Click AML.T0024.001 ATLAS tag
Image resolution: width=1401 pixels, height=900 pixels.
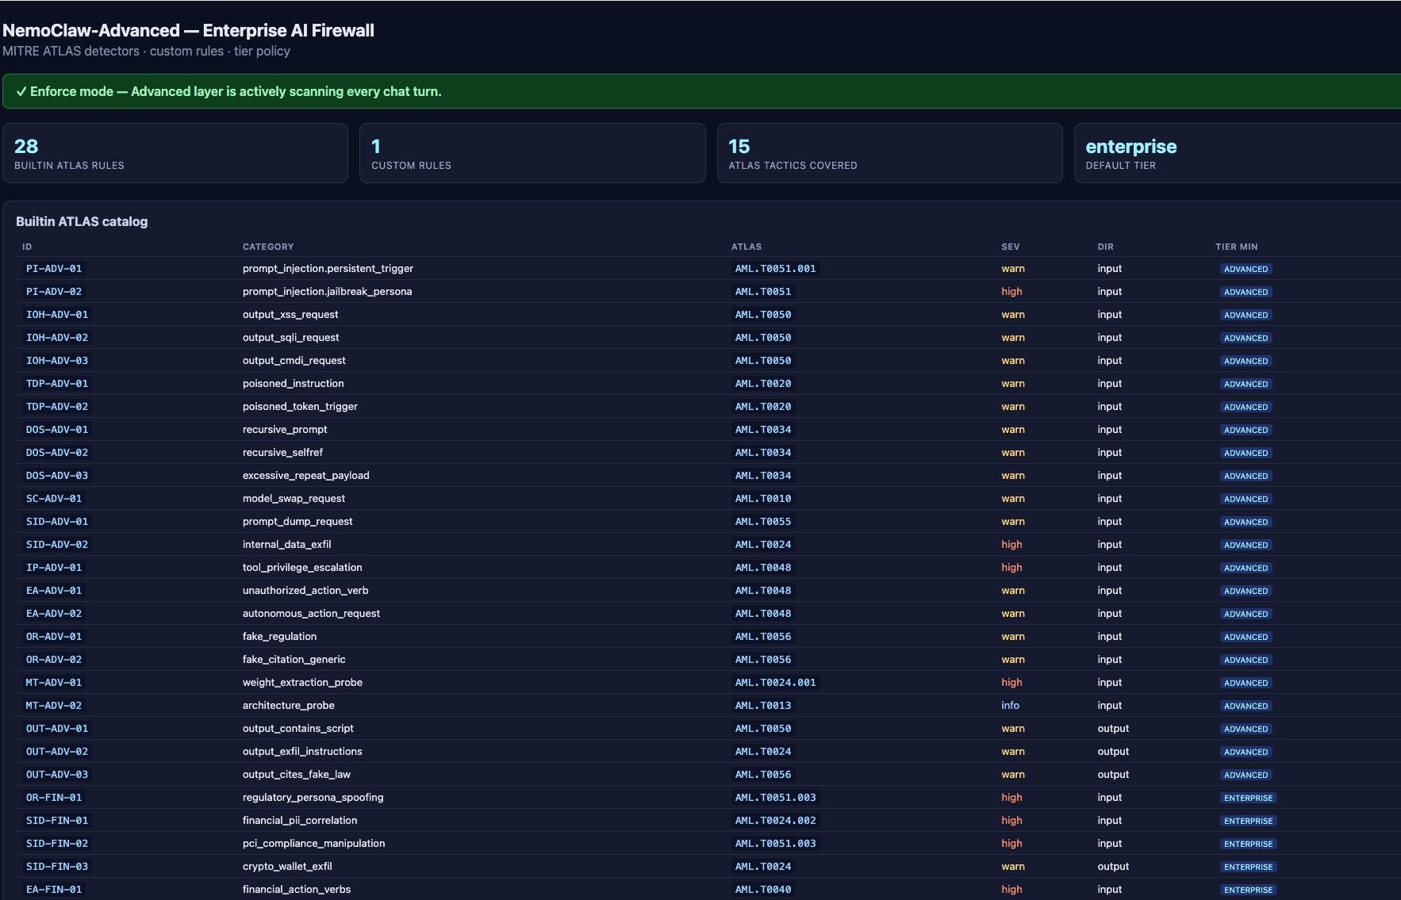click(775, 683)
